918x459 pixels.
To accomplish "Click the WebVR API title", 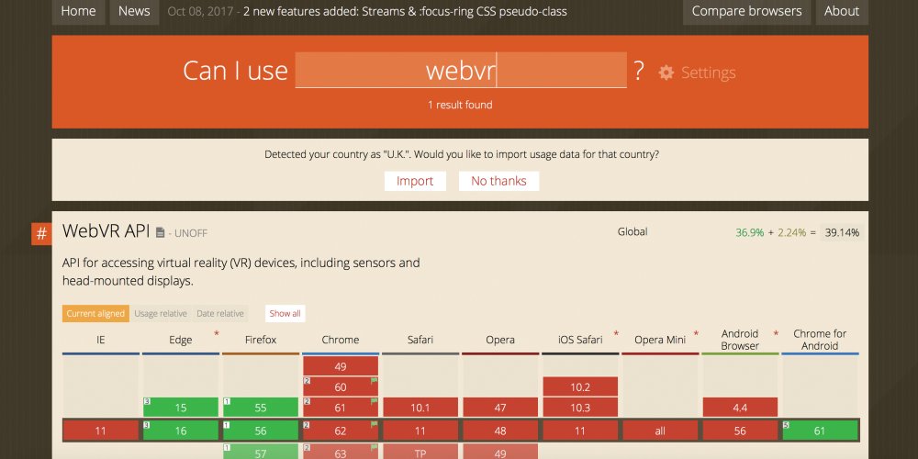I will (106, 231).
